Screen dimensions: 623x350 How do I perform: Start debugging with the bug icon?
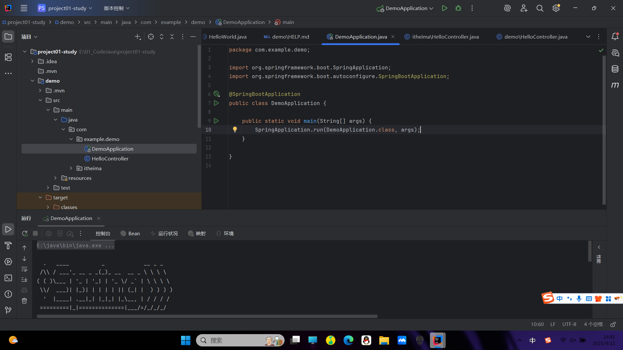[458, 8]
